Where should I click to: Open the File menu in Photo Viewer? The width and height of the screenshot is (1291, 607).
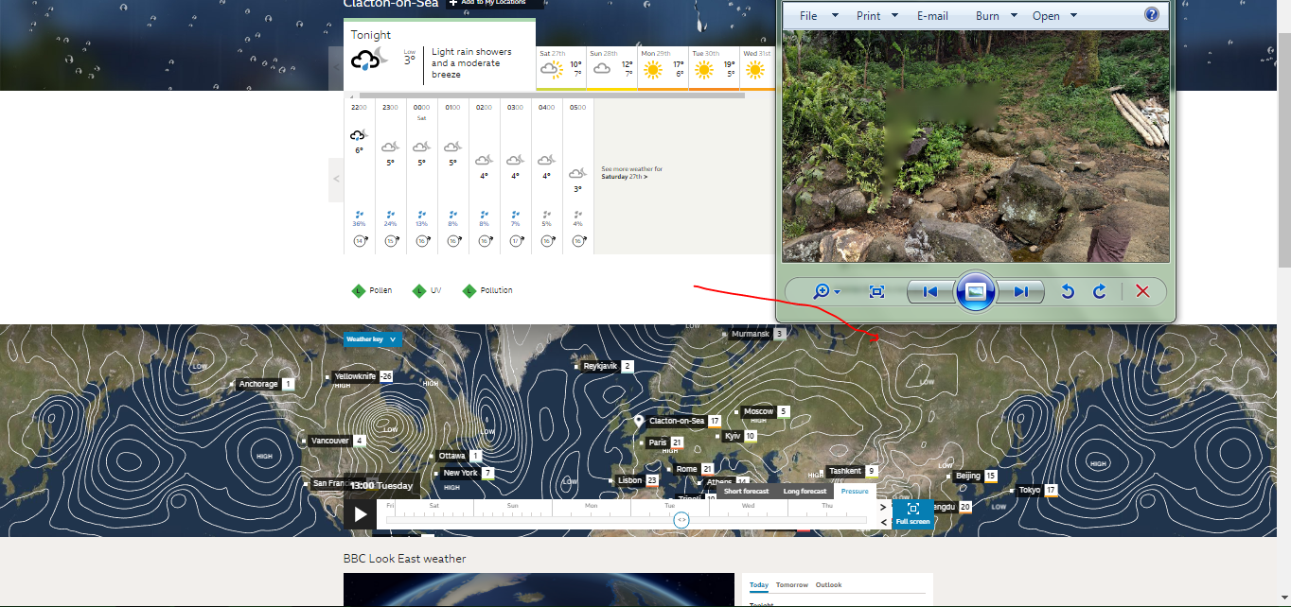point(819,15)
